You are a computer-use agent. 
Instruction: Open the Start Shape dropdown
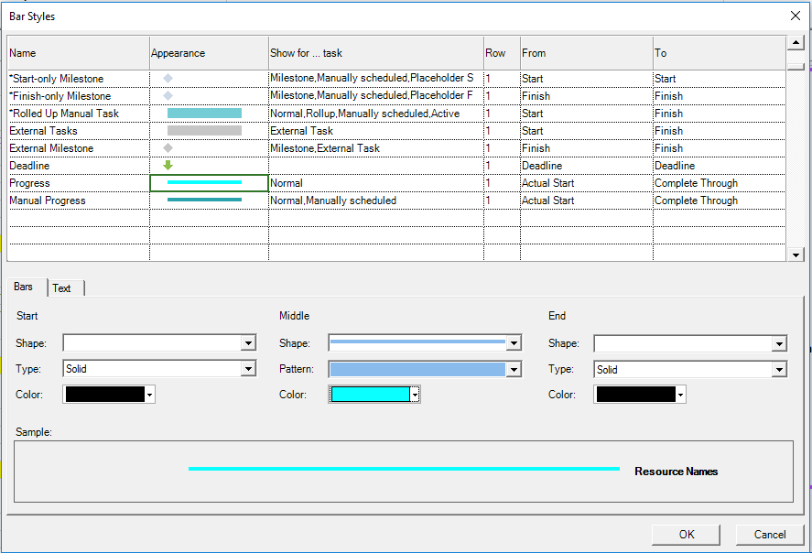pos(249,342)
